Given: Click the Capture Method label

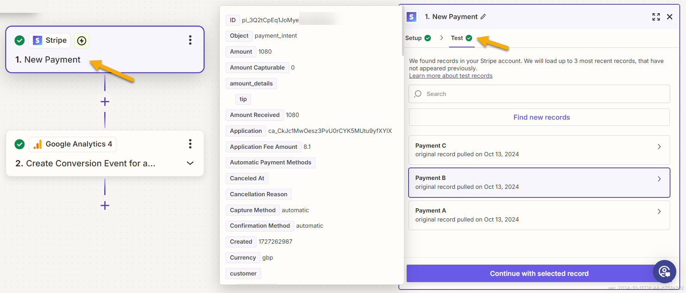Looking at the screenshot, I should coord(253,210).
